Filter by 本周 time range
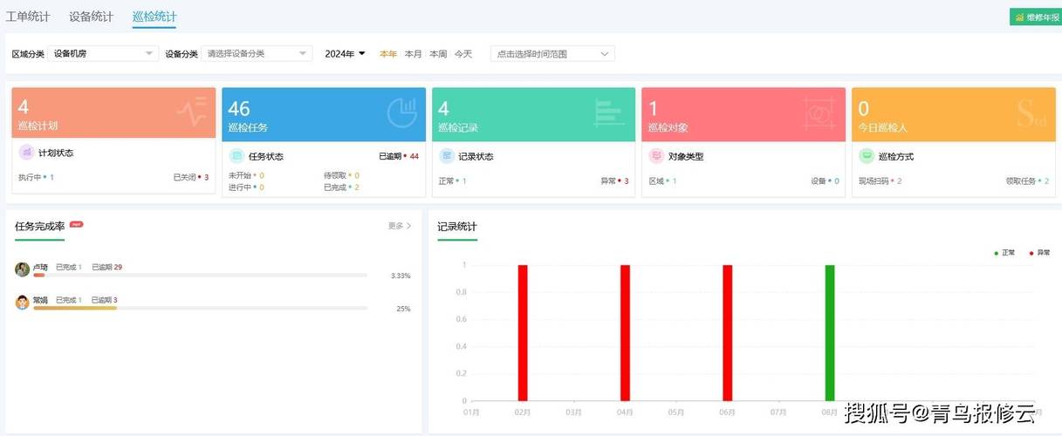The height and width of the screenshot is (436, 1062). click(438, 53)
